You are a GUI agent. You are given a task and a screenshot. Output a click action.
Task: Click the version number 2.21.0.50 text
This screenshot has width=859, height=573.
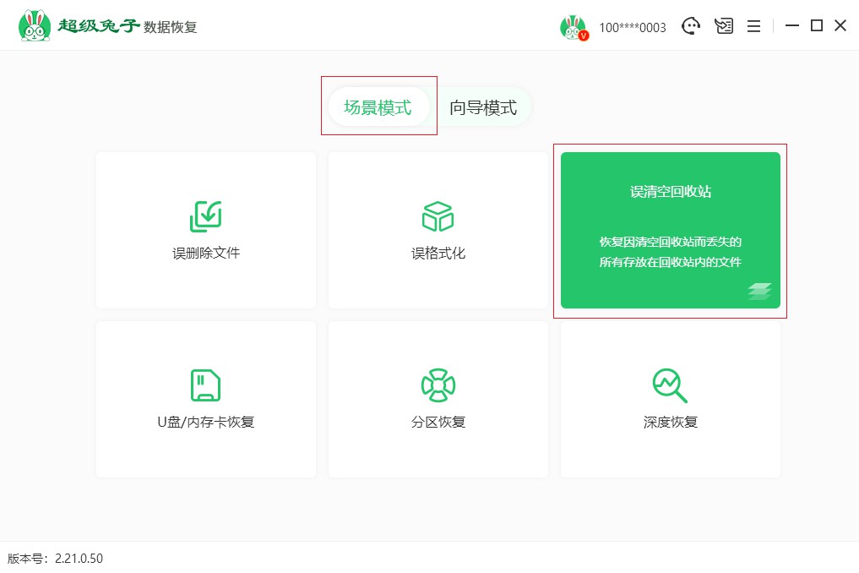(x=79, y=559)
